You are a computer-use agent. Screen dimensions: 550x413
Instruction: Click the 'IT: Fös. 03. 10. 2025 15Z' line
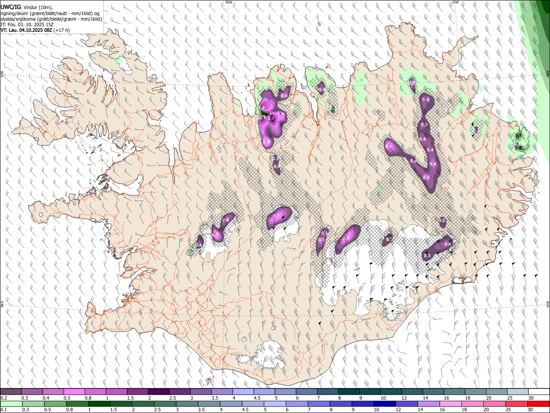tap(27, 25)
